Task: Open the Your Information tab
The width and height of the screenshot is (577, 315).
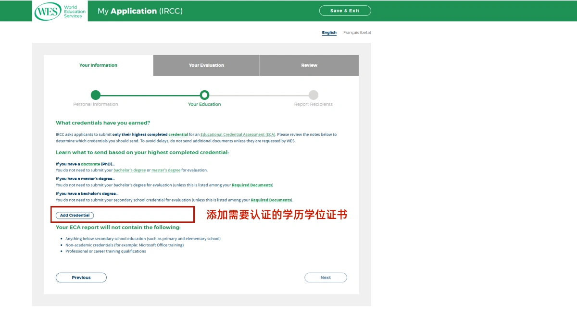Action: (98, 65)
